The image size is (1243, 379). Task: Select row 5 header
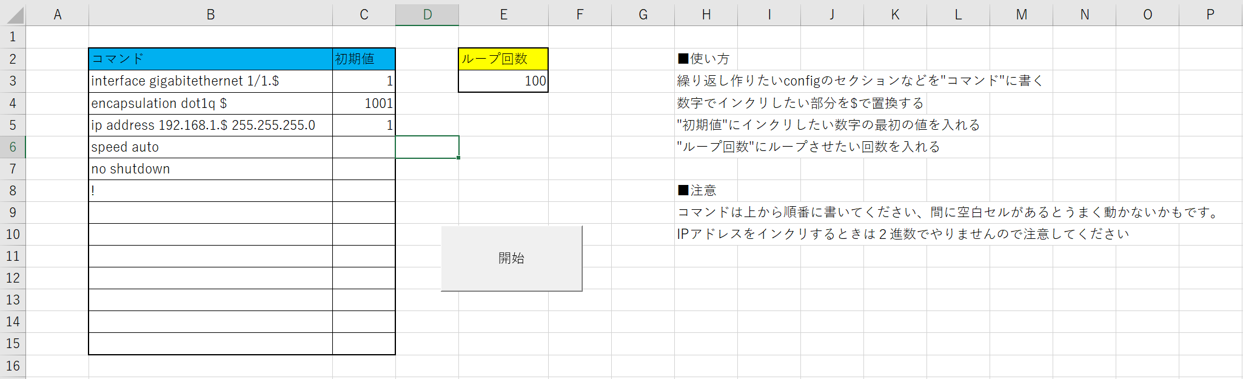tap(13, 125)
